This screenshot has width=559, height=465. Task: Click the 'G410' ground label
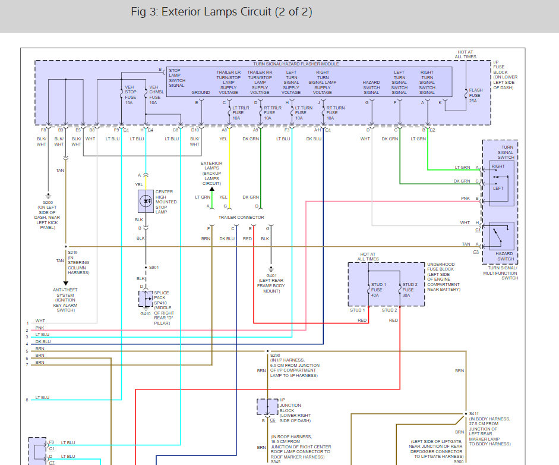145,314
